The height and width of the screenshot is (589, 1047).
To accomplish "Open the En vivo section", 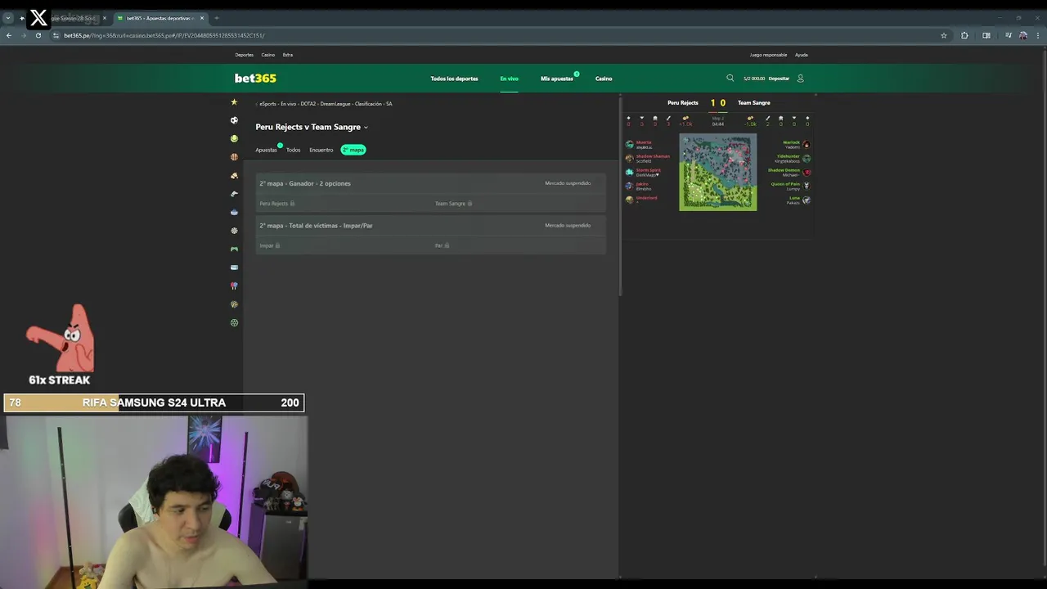I will [x=509, y=79].
